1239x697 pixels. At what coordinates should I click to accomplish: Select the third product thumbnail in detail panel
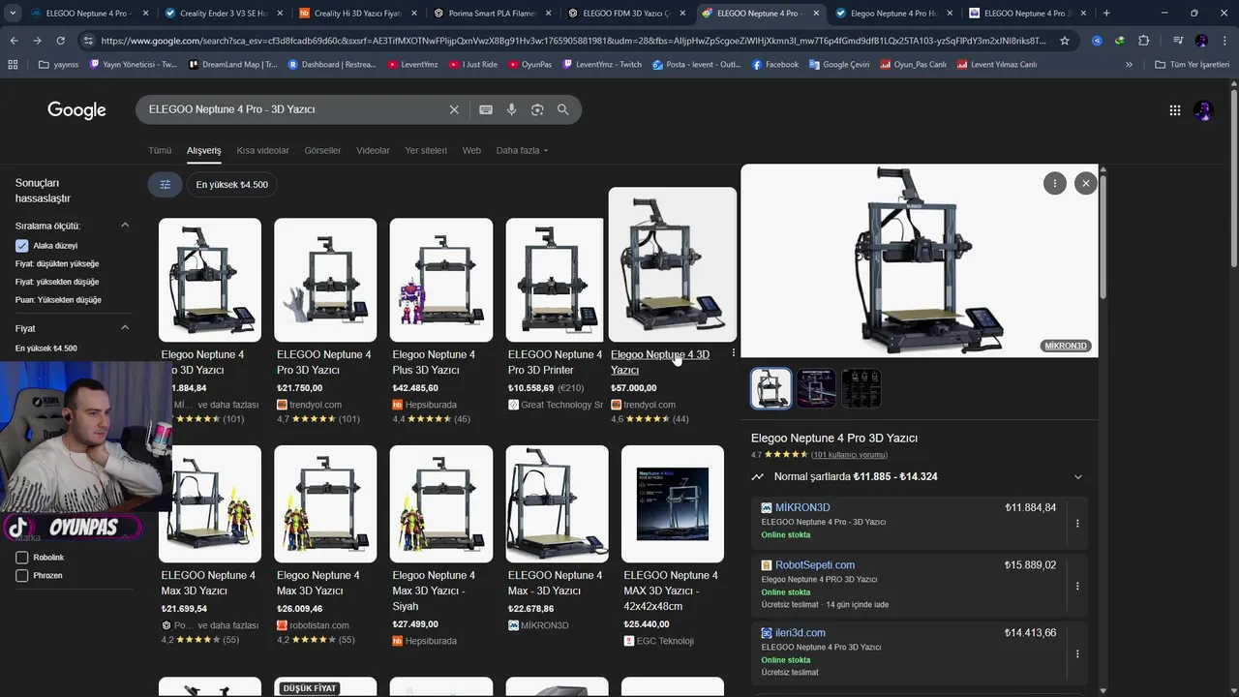point(861,388)
